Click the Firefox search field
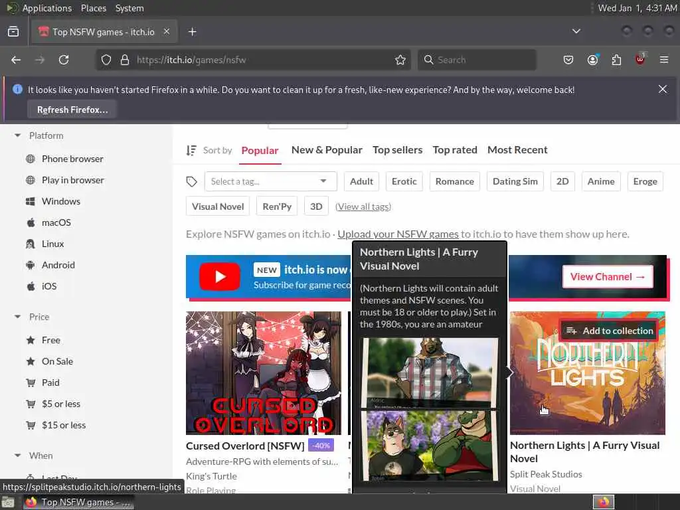This screenshot has width=680, height=510. [477, 60]
